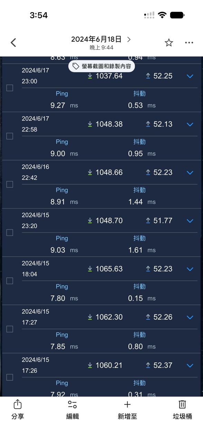Screen dimensions: 203x442
Task: Tap the 垃圾桶 trash icon
Action: tap(182, 404)
